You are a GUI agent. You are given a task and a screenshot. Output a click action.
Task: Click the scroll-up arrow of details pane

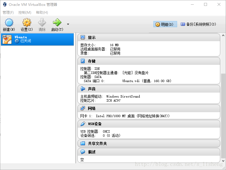(x=223, y=35)
